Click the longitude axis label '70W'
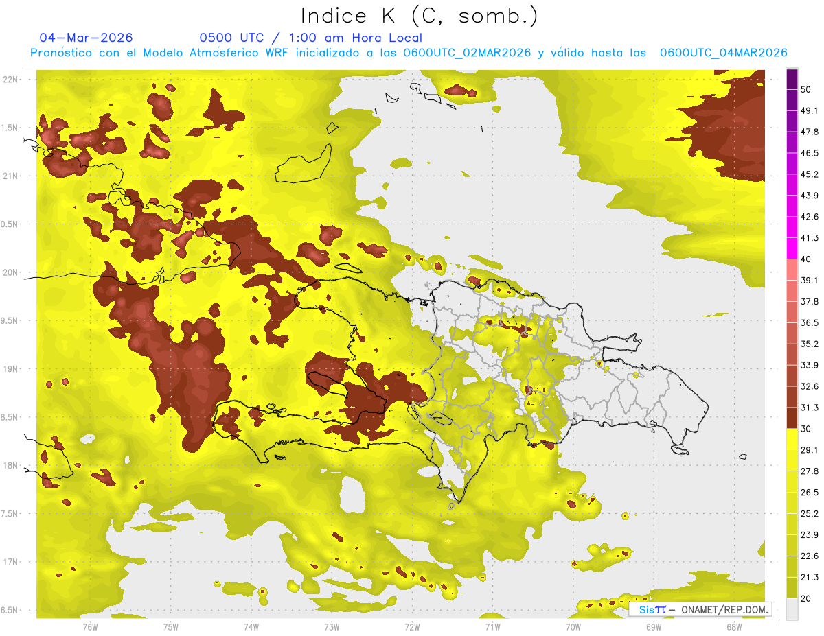This screenshot has width=824, height=636. click(x=573, y=627)
